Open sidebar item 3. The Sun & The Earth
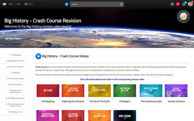Image resolution: width=194 pixels, height=121 pixels. (15, 67)
